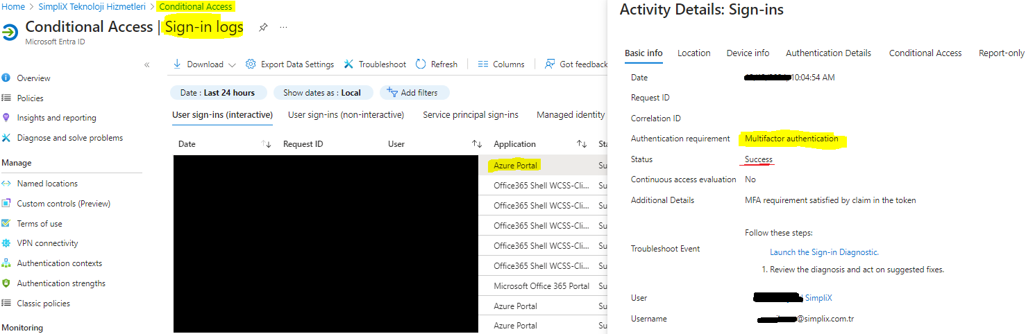Switch to User sign-ins (non-interactive) tab
The height and width of the screenshot is (334, 1026).
click(346, 115)
